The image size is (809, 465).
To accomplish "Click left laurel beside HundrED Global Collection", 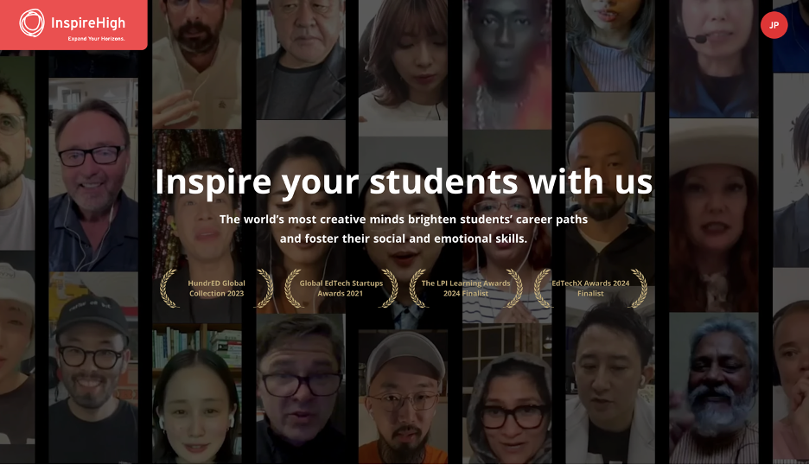I will [169, 289].
